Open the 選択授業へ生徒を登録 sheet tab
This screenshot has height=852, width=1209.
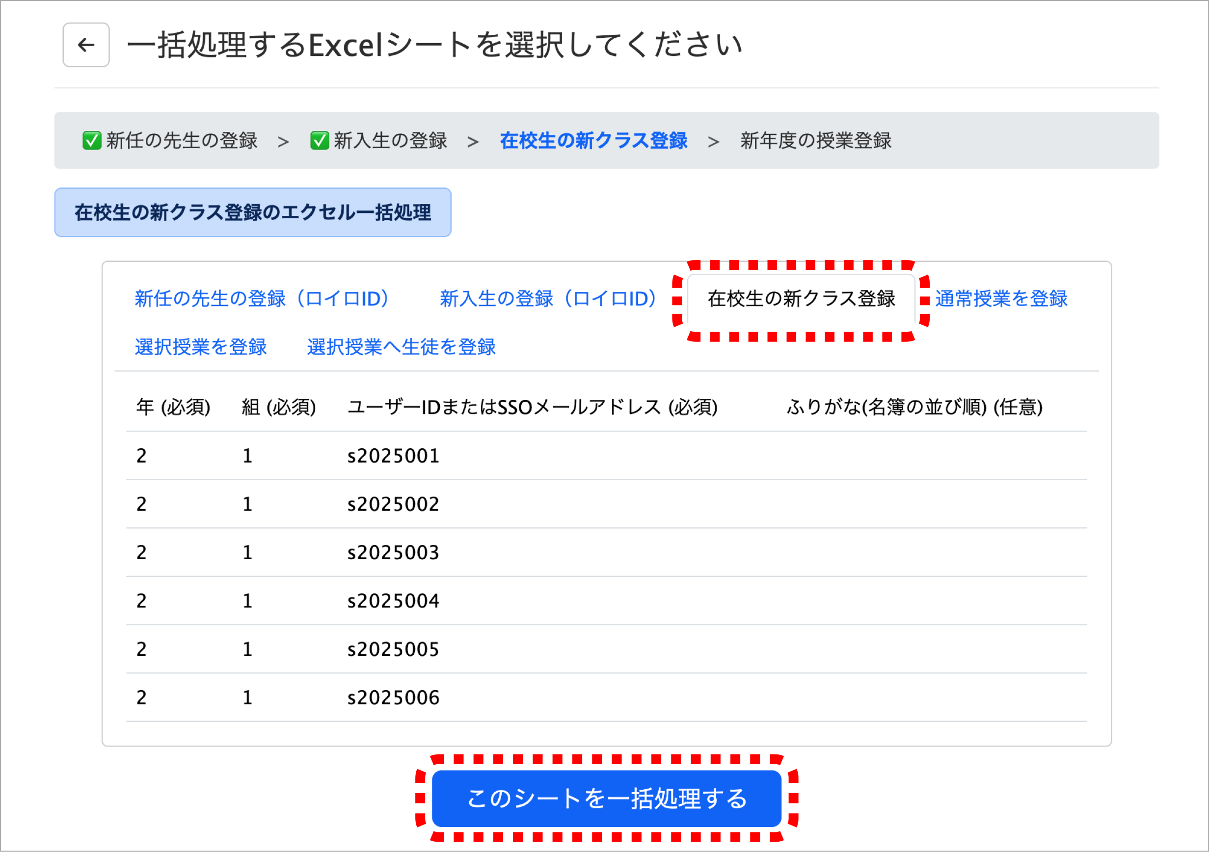(401, 347)
